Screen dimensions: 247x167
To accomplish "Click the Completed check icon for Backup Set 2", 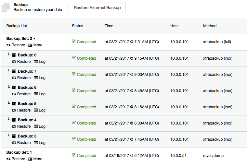I will pyautogui.click(x=73, y=41).
